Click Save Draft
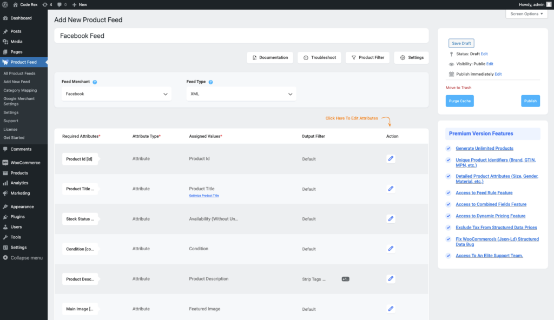The image size is (554, 320). (x=461, y=43)
